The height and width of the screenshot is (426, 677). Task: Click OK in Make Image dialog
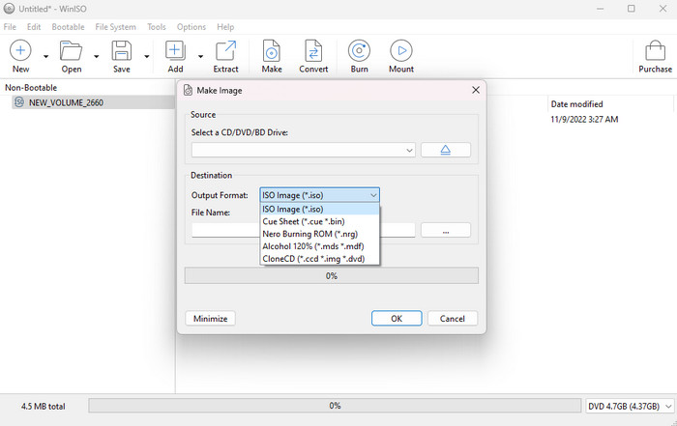click(x=397, y=318)
